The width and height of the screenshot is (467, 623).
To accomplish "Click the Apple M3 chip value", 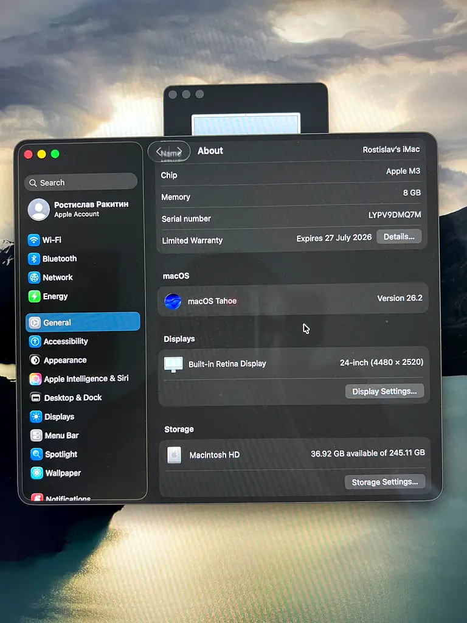I will pyautogui.click(x=403, y=171).
